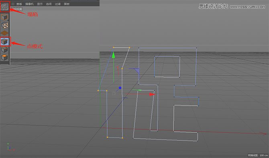Activate Points mode (点模式) icon
Viewport: 269px width, 158px height.
[5, 42]
